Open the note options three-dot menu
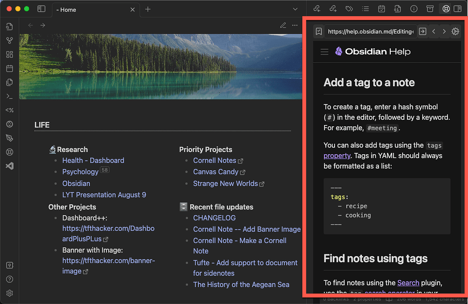The image size is (468, 304). pyautogui.click(x=295, y=26)
